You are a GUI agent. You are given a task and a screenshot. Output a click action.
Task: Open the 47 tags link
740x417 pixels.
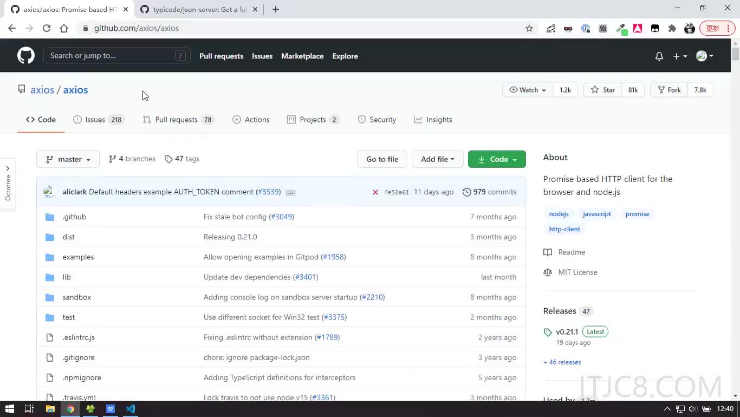pyautogui.click(x=182, y=159)
